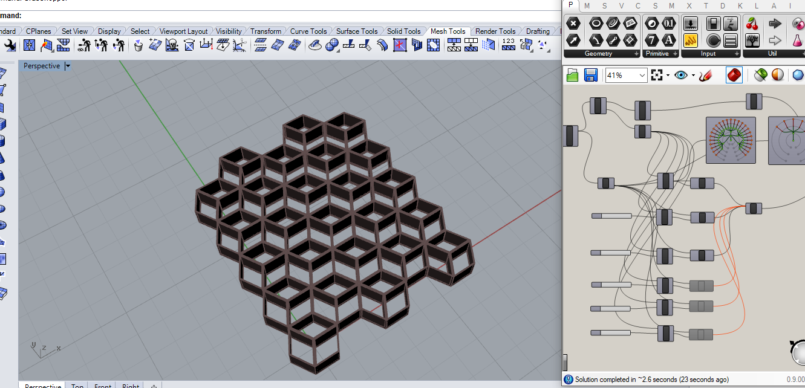Image resolution: width=805 pixels, height=388 pixels.
Task: Toggle the green preview-selected-only cylinder icon
Action: pyautogui.click(x=761, y=75)
